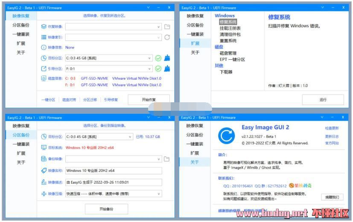Select EPT 一键分区 under 磁盘

click(232, 60)
